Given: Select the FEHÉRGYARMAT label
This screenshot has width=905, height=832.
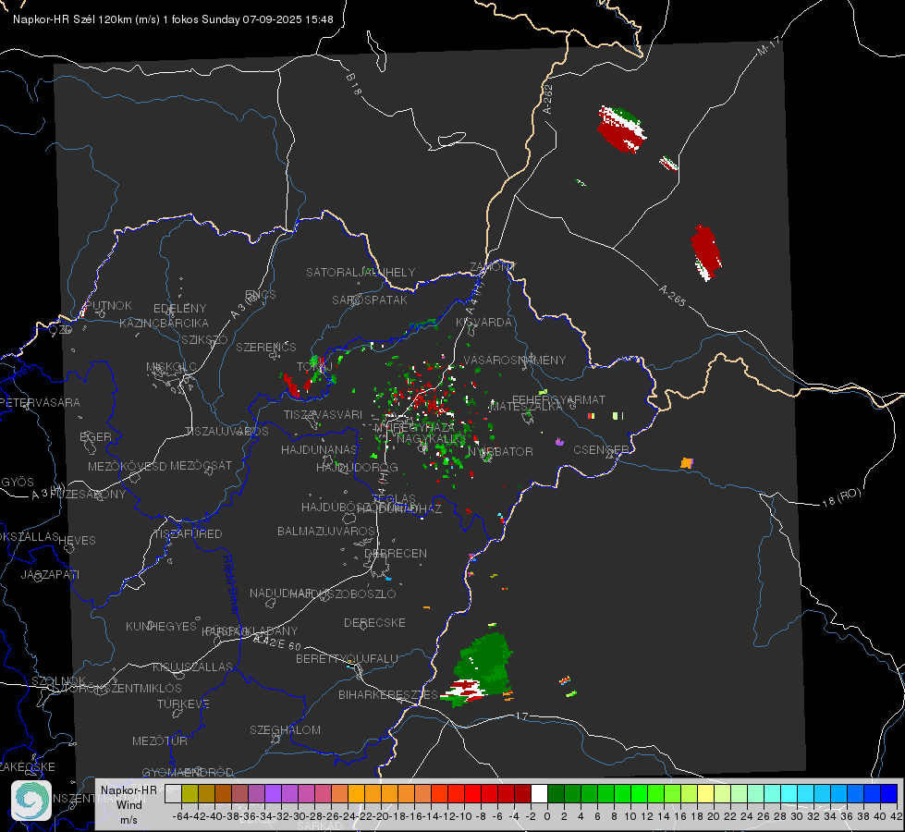Looking at the screenshot, I should pyautogui.click(x=559, y=399).
